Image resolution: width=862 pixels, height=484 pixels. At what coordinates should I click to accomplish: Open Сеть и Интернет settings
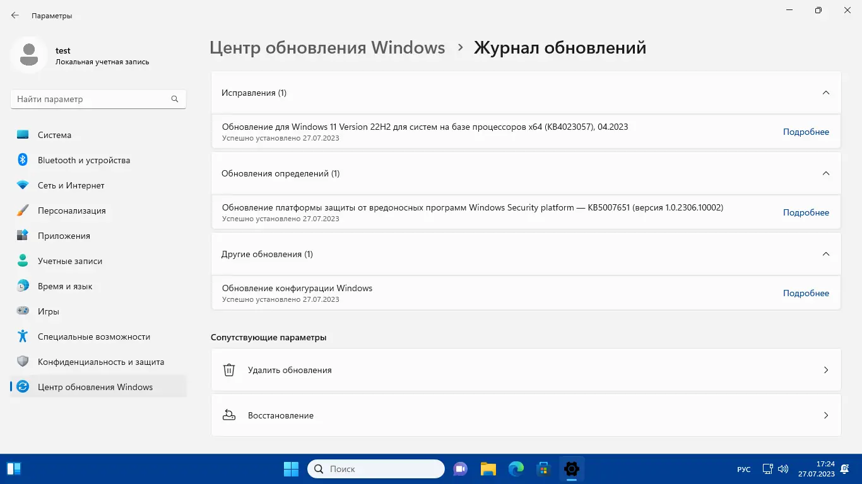[69, 185]
